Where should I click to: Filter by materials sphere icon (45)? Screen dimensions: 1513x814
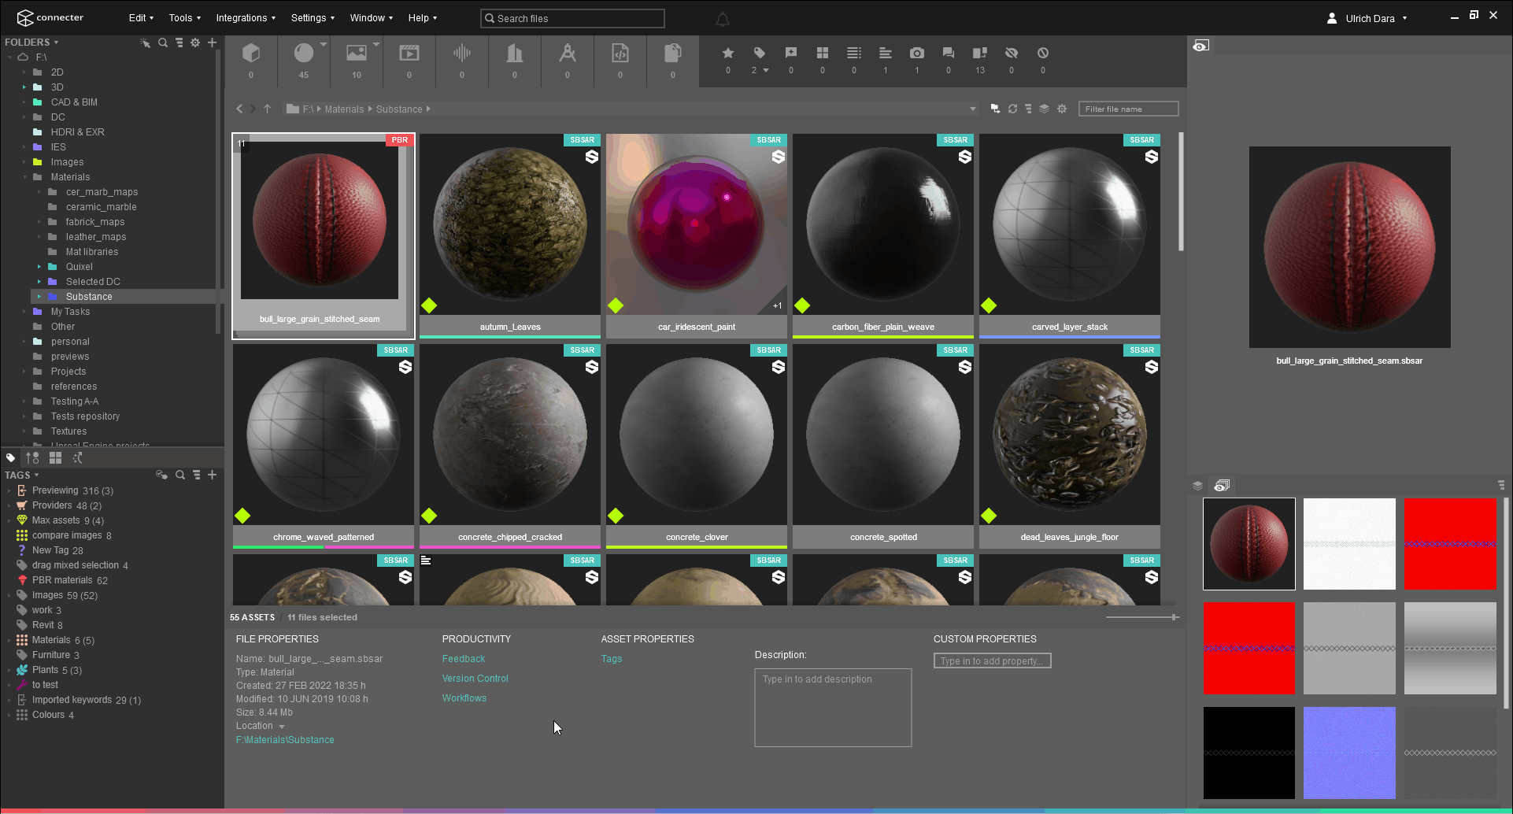(303, 53)
